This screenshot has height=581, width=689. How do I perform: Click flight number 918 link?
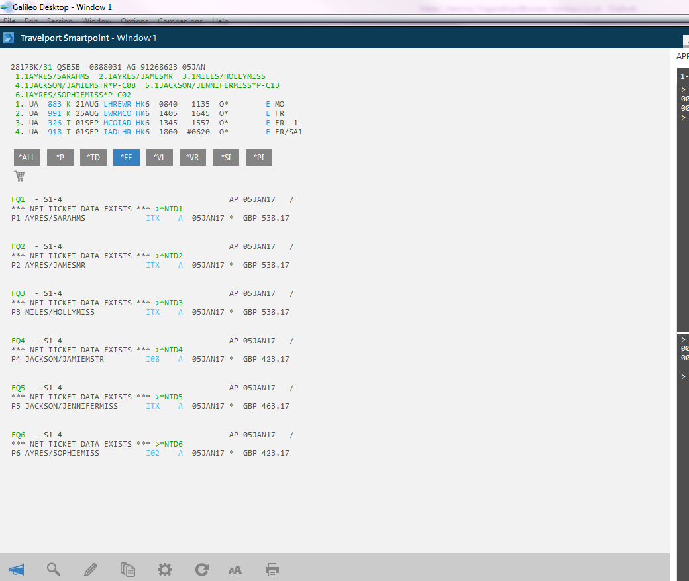tap(54, 132)
